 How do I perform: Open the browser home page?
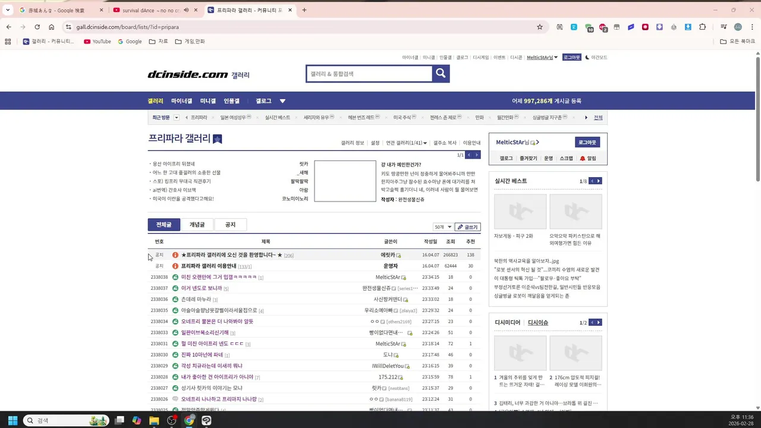[x=52, y=27]
